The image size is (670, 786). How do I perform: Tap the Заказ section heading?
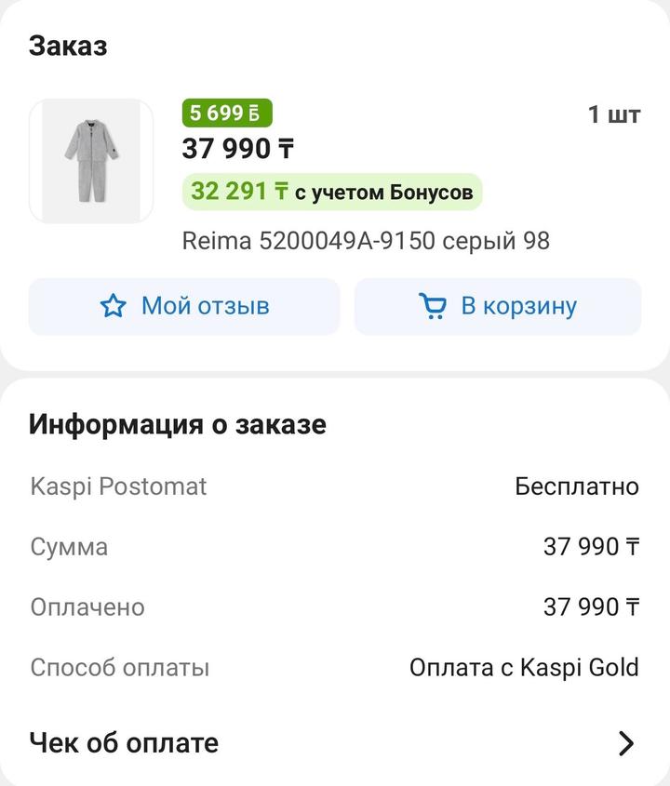click(68, 46)
